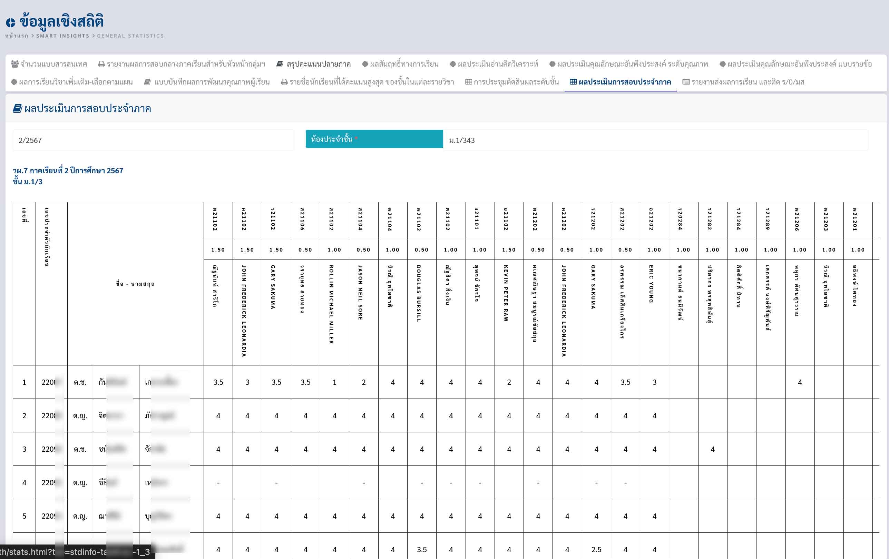Switch to การประชุมตัดสินผลระดับชั้น tab
The height and width of the screenshot is (559, 889).
point(512,81)
